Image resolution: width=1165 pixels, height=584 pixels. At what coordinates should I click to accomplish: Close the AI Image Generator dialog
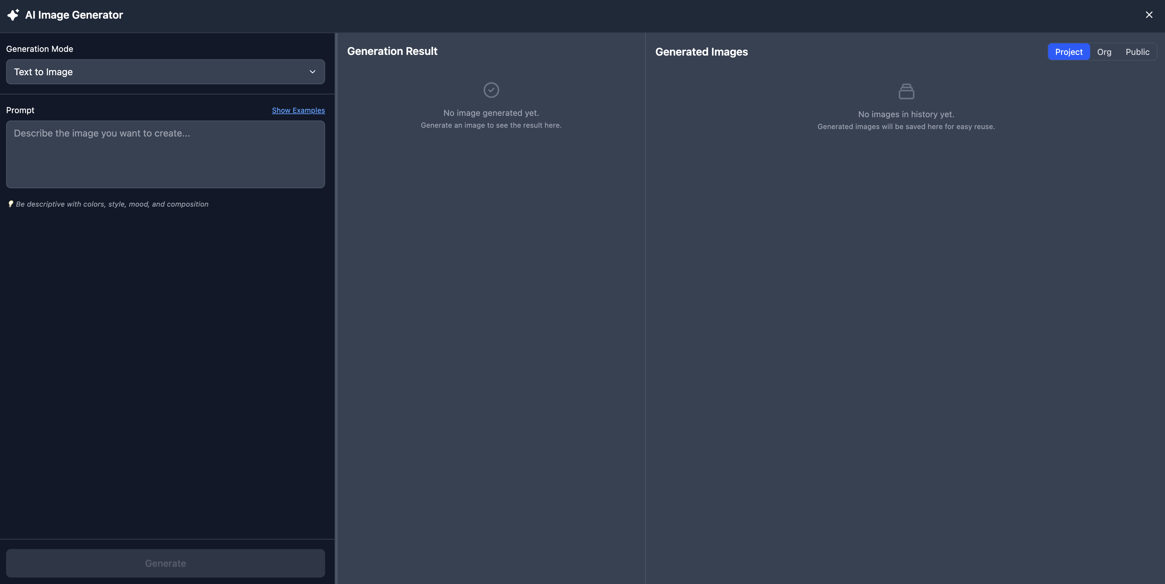pos(1149,15)
